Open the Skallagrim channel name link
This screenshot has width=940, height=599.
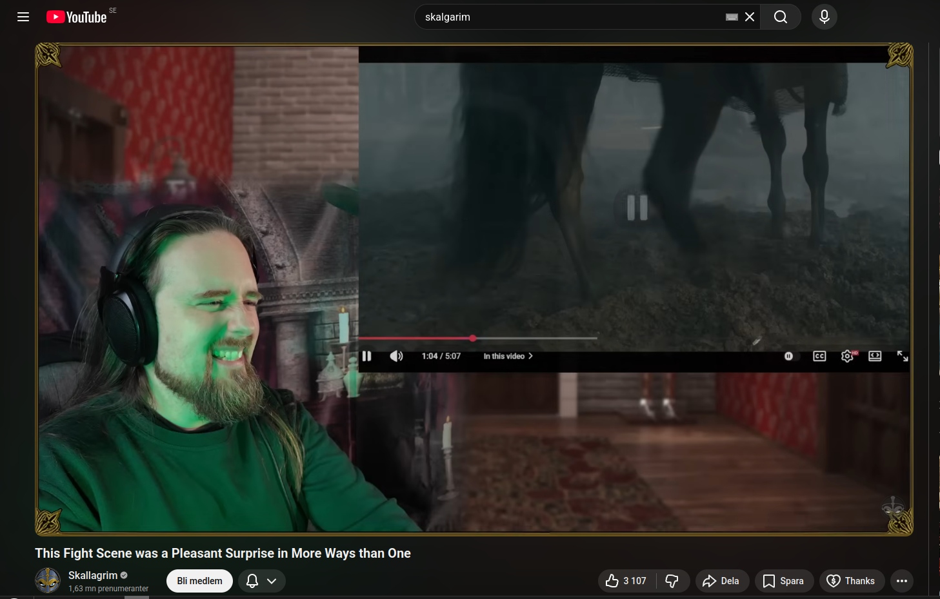tap(93, 575)
